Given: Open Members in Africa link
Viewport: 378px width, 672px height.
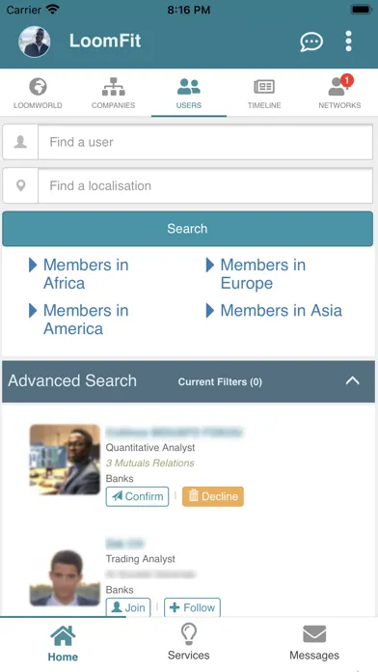Looking at the screenshot, I should pos(86,274).
